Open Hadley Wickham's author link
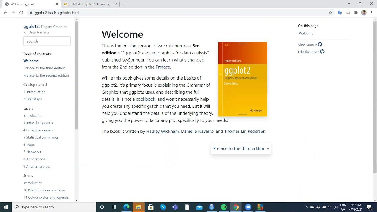This screenshot has width=377, height=212. [x=163, y=131]
